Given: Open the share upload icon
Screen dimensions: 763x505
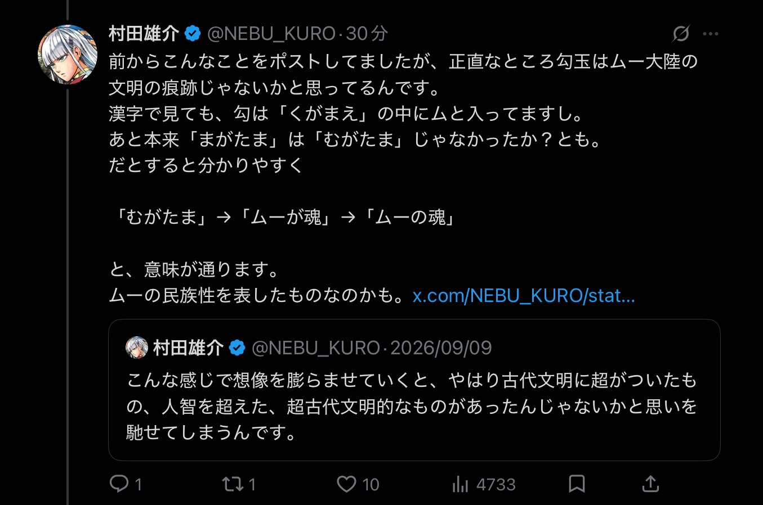Looking at the screenshot, I should (x=650, y=484).
